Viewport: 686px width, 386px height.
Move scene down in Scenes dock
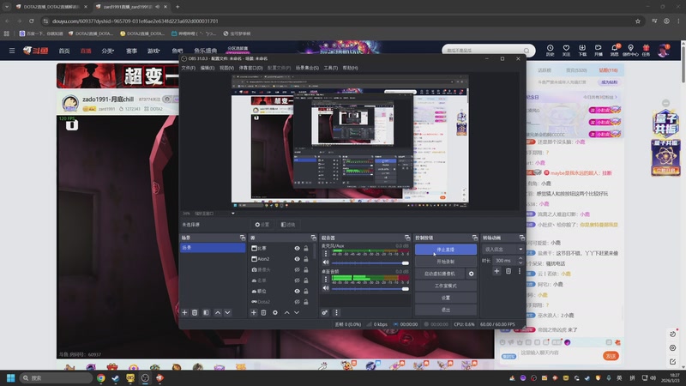point(227,312)
